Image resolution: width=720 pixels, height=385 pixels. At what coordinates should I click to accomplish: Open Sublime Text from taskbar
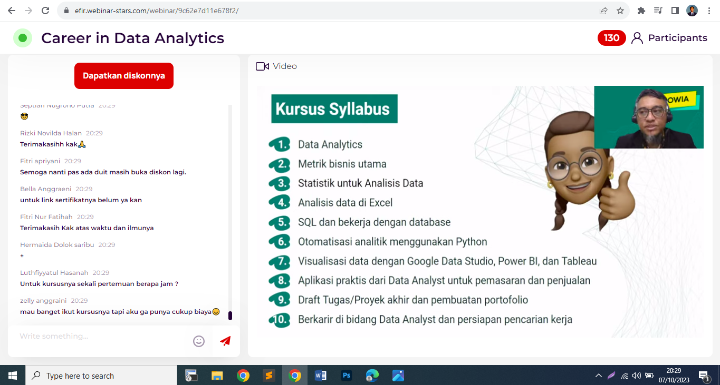(x=269, y=376)
